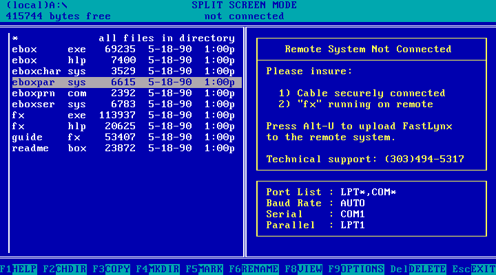
Task: Select file ebox exe 69235
Action: point(124,49)
